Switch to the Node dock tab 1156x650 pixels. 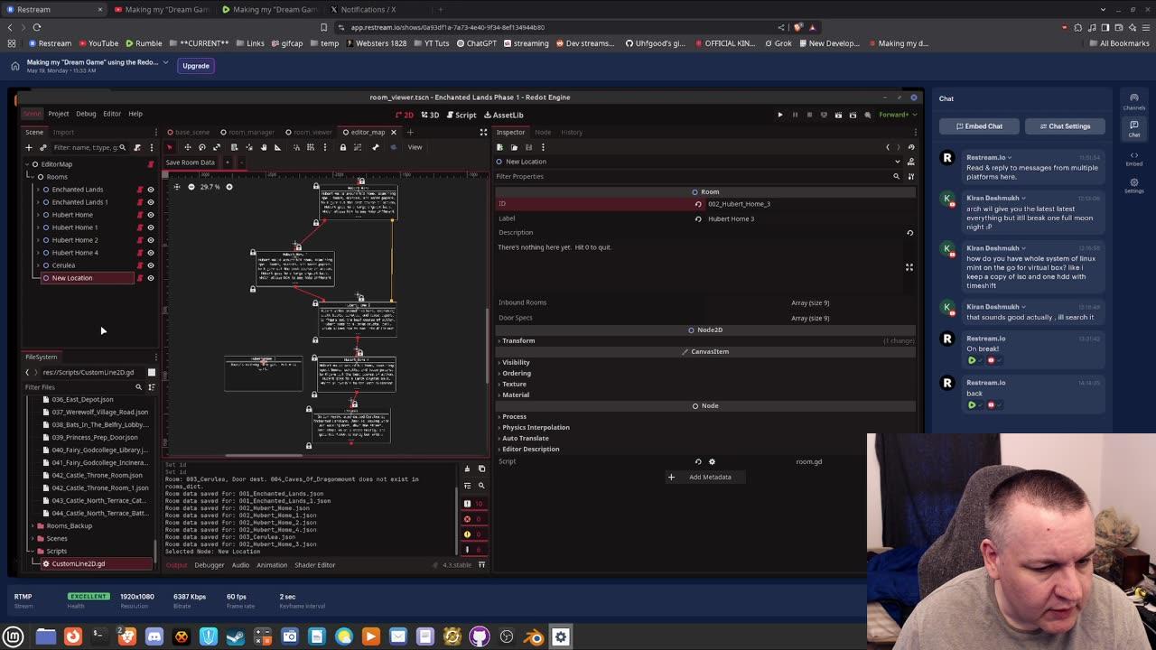coord(544,132)
